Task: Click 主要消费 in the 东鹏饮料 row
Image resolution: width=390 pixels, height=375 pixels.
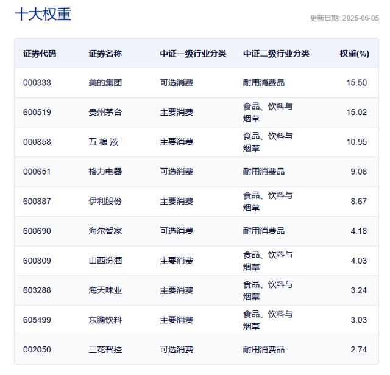Action: pyautogui.click(x=177, y=320)
